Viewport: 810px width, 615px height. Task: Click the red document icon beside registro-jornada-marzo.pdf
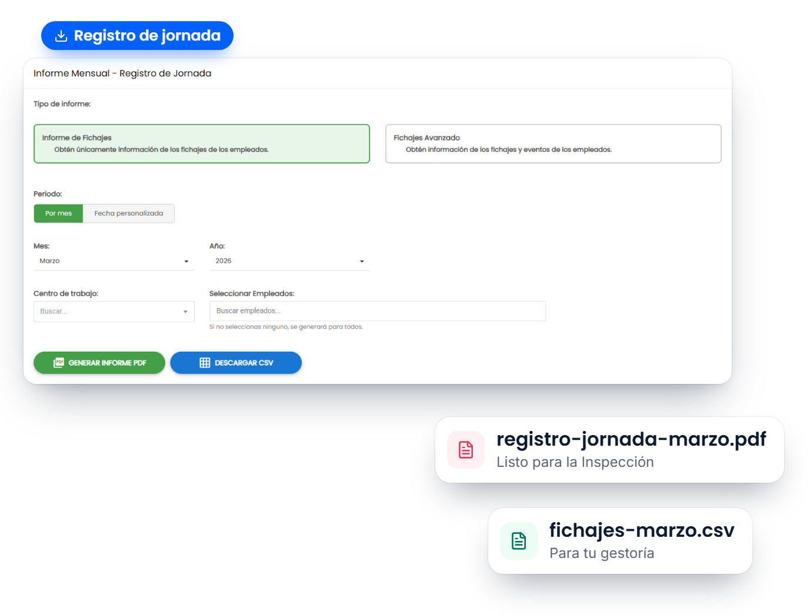466,450
